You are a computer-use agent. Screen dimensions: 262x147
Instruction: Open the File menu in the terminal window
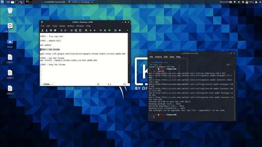tap(151, 57)
